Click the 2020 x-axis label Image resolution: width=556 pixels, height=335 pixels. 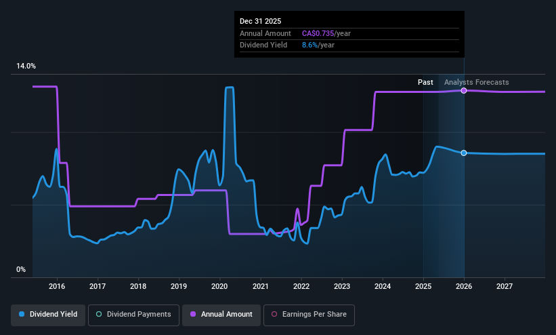(219, 286)
